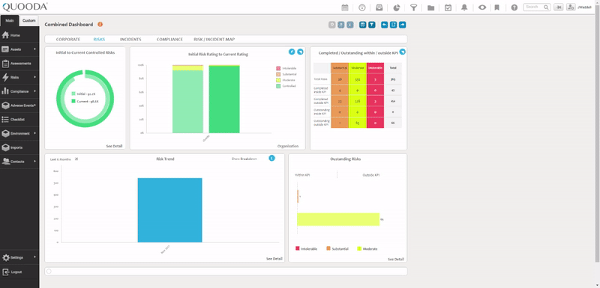600x288 pixels.
Task: Click the blue round icon on Risk Trend panel
Action: tap(271, 158)
